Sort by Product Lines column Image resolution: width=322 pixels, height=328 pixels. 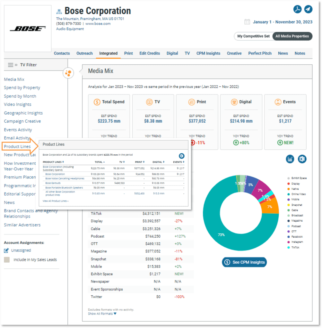pyautogui.click(x=53, y=162)
